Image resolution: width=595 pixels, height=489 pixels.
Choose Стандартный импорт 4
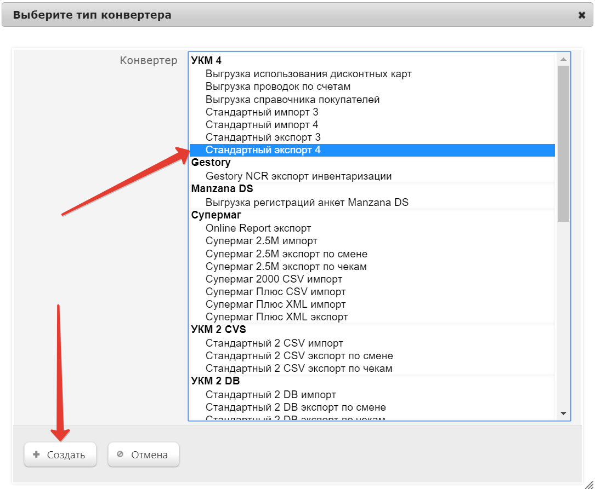click(x=372, y=125)
